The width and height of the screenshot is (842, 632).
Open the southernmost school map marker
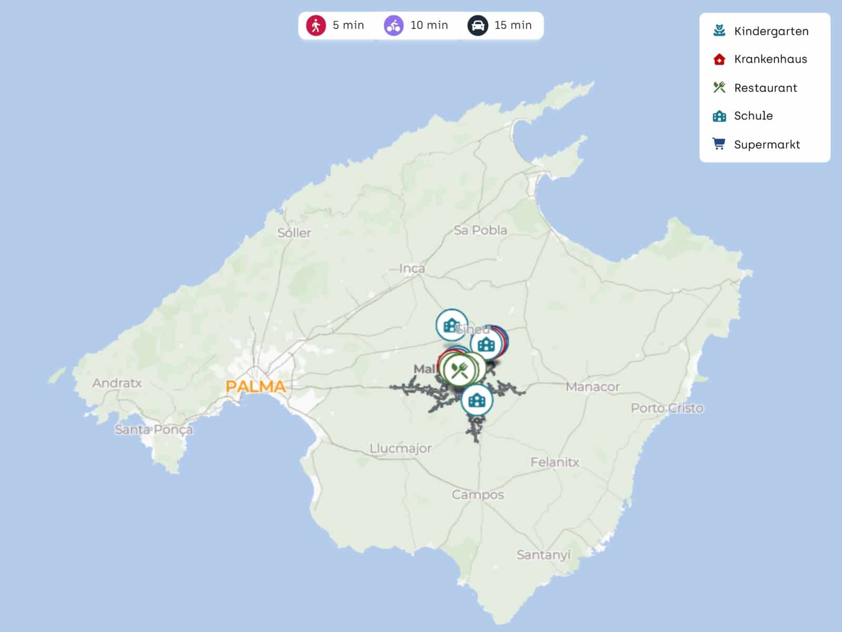(x=477, y=400)
